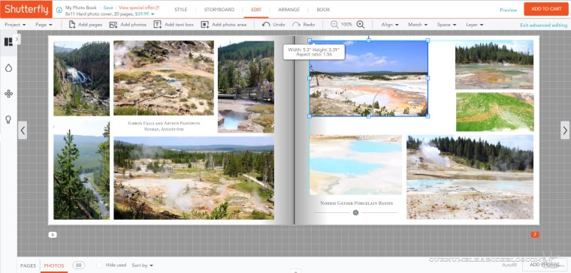Zoom in with the plus magnifier

tap(361, 24)
